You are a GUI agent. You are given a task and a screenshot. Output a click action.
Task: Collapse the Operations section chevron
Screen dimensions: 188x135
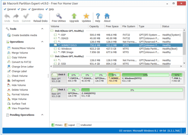point(42,42)
